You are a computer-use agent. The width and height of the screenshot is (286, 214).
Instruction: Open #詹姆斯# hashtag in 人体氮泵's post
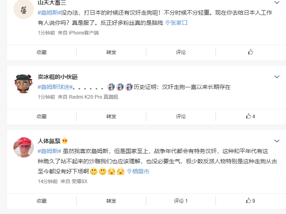49,151
